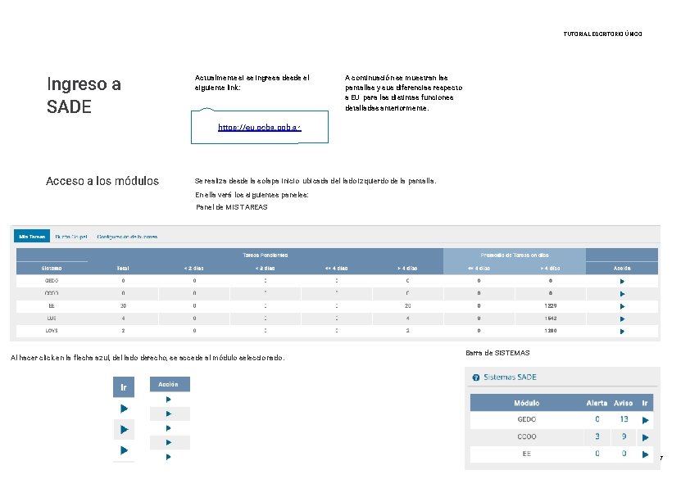Click the action arrow in the LOYS row
Screen dimensions: 690x488
coord(622,331)
